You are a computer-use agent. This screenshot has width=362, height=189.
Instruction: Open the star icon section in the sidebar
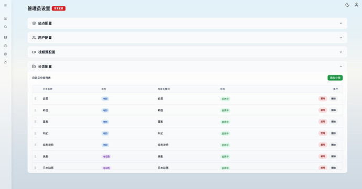pos(6,62)
